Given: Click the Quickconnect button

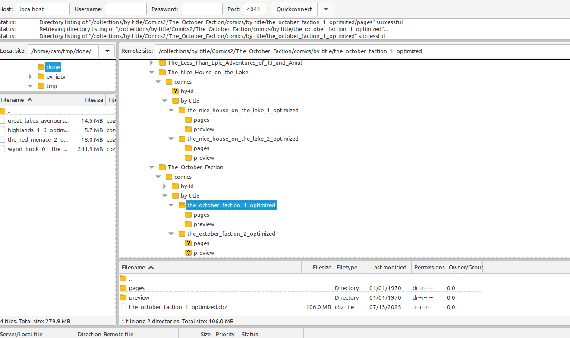Looking at the screenshot, I should click(294, 9).
